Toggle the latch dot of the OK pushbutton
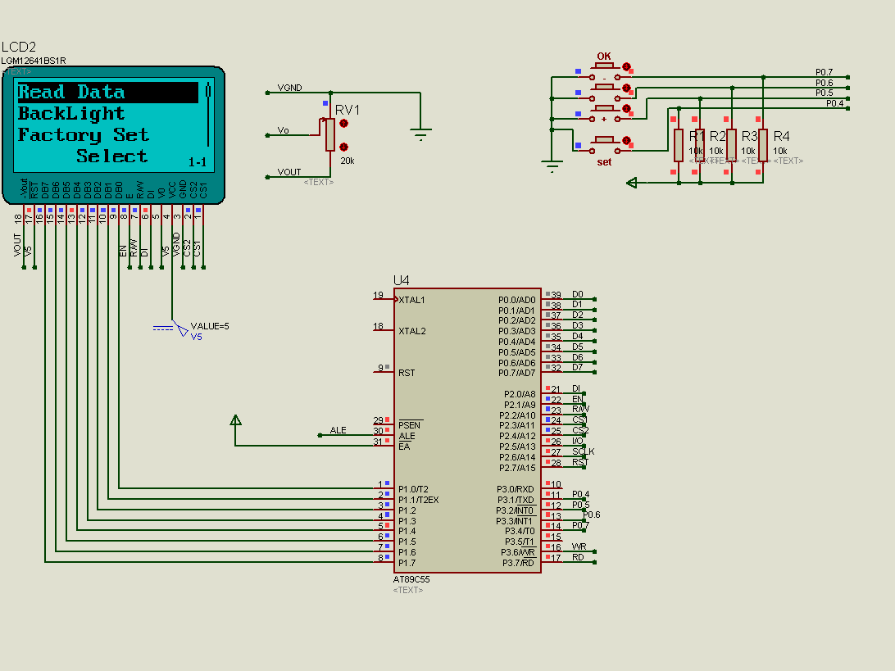The image size is (895, 671). point(626,66)
